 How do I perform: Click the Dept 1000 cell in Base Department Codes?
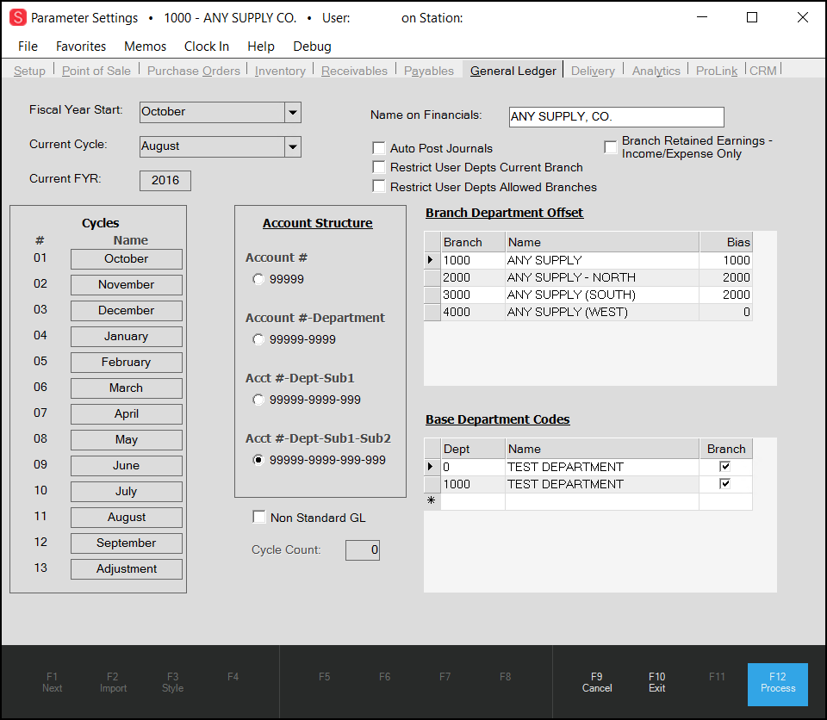coord(473,484)
